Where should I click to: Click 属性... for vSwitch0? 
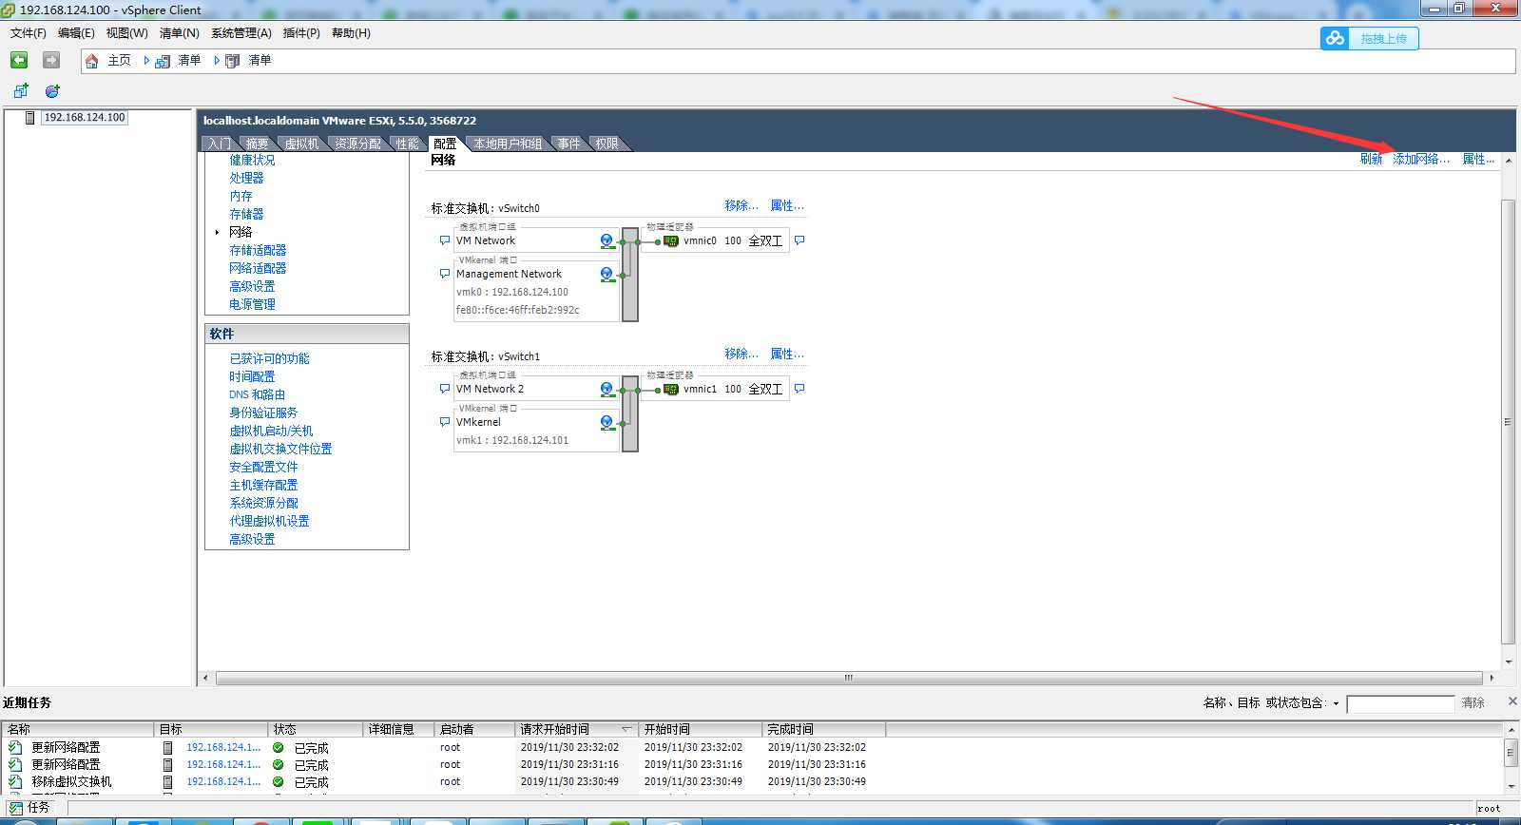pyautogui.click(x=787, y=205)
